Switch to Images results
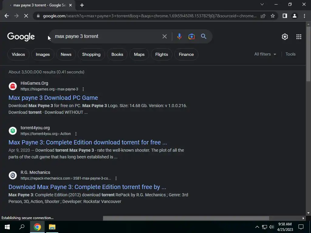Screen dimensions: 311x233 coord(43,54)
